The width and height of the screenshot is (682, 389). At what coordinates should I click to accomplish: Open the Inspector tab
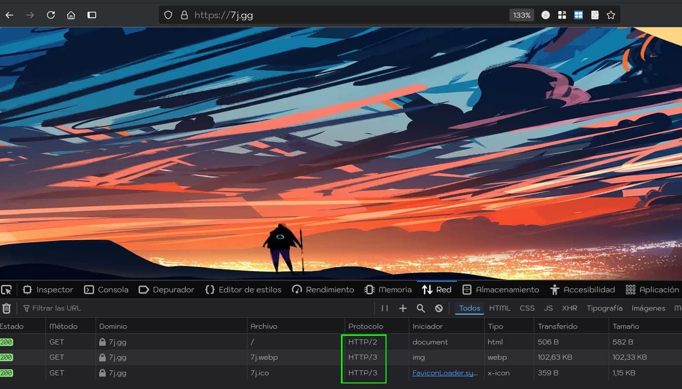pyautogui.click(x=48, y=290)
